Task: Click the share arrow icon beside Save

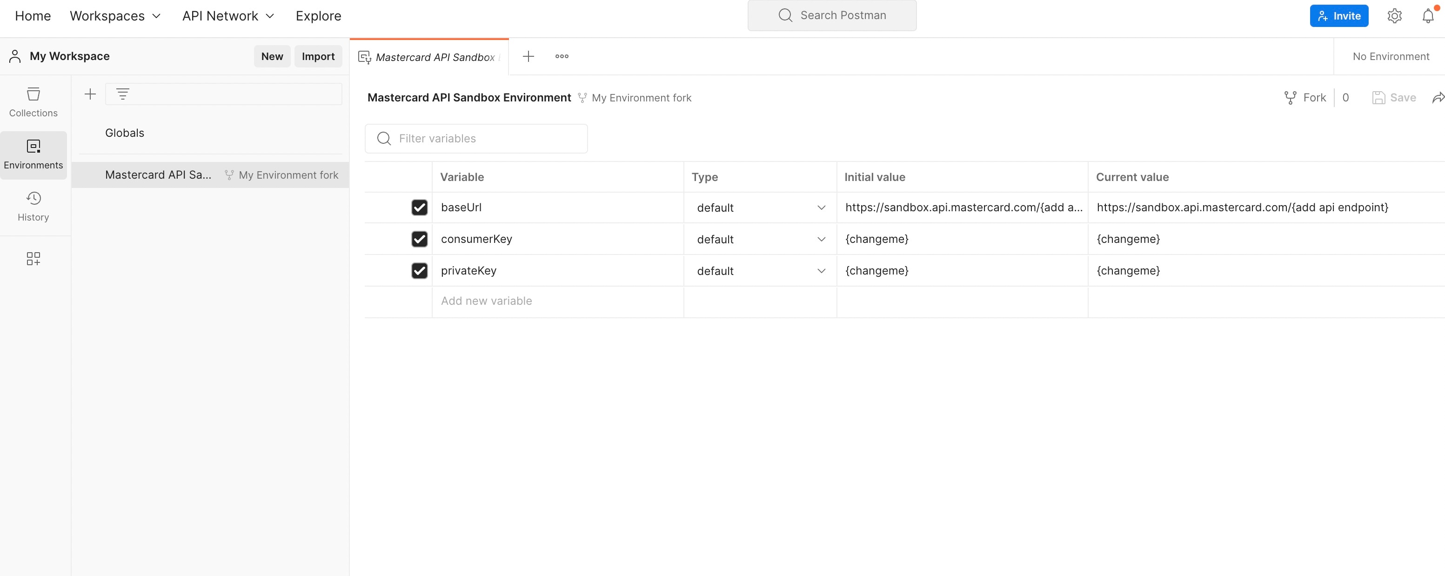Action: click(1438, 98)
